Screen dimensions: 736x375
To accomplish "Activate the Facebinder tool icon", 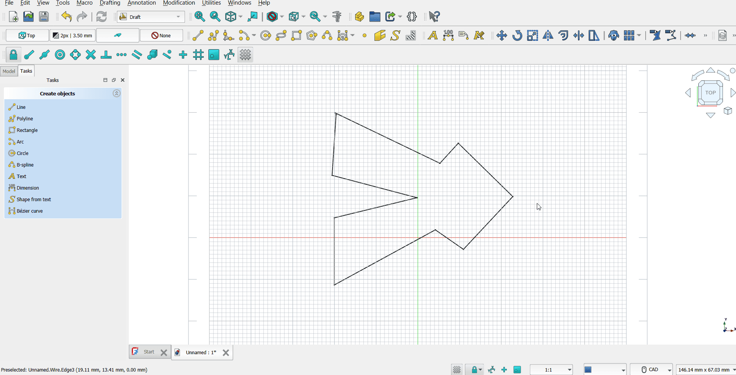I will (380, 36).
